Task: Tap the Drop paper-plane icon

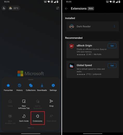Action: coord(51,101)
